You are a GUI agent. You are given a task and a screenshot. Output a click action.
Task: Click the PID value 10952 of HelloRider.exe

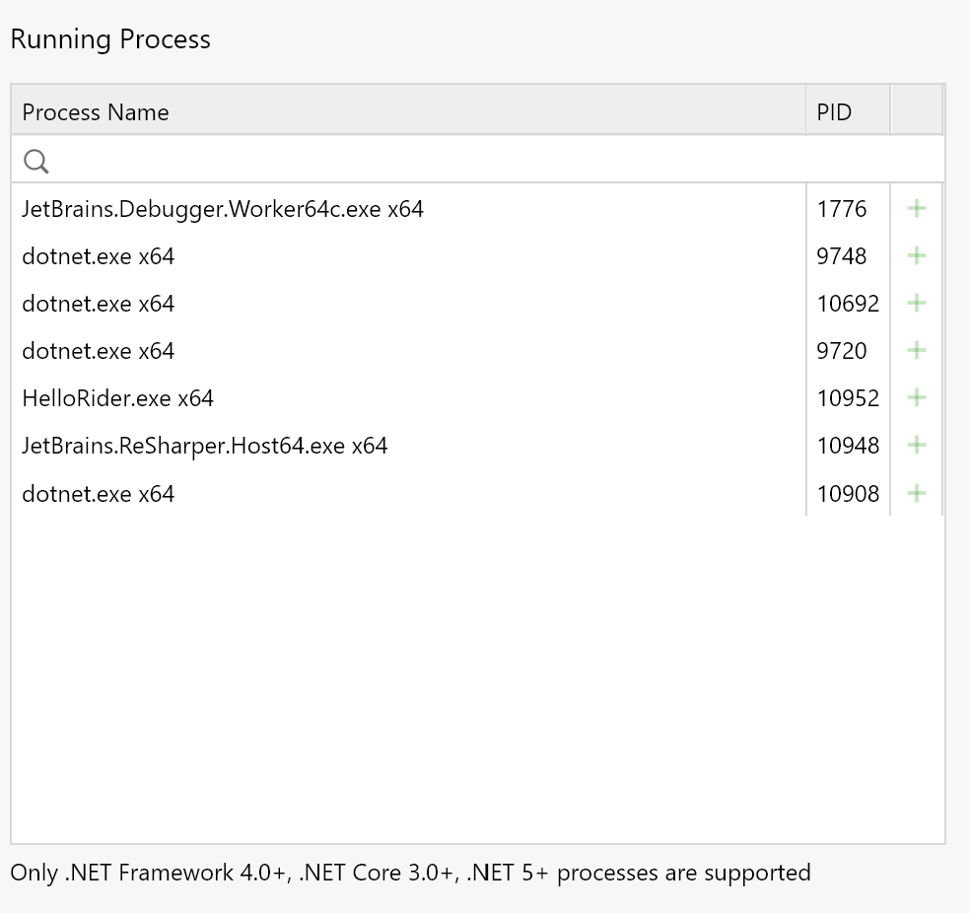[847, 398]
